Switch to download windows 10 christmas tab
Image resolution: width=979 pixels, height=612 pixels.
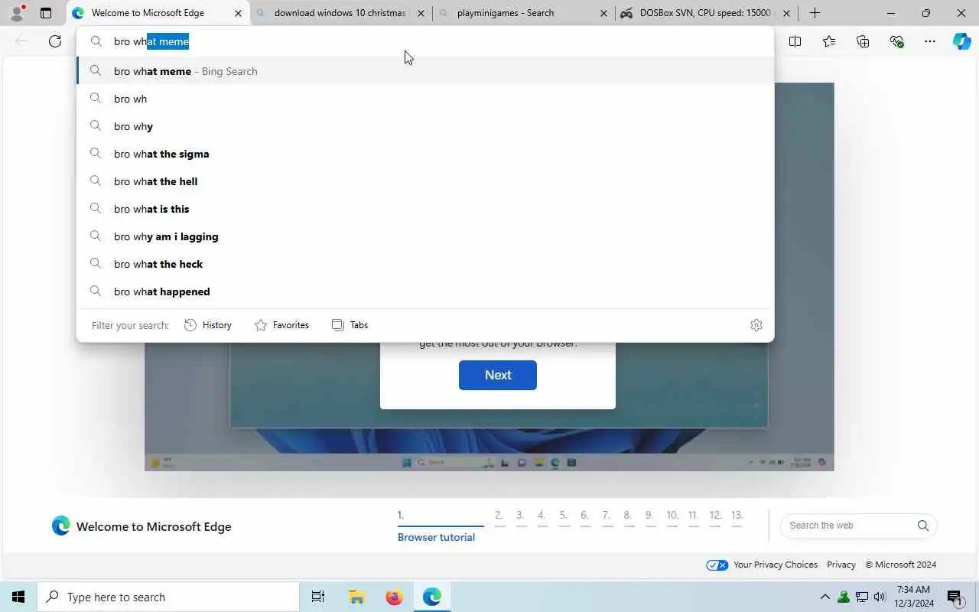pos(340,13)
